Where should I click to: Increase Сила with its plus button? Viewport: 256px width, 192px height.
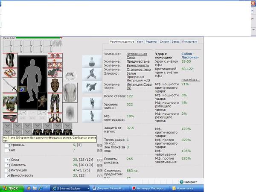(101, 160)
